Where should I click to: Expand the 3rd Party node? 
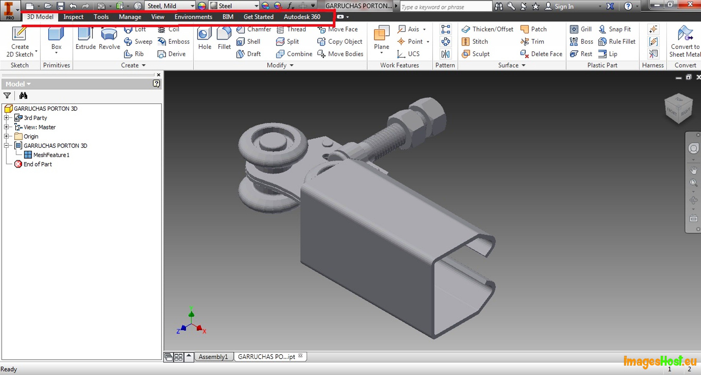tap(6, 118)
